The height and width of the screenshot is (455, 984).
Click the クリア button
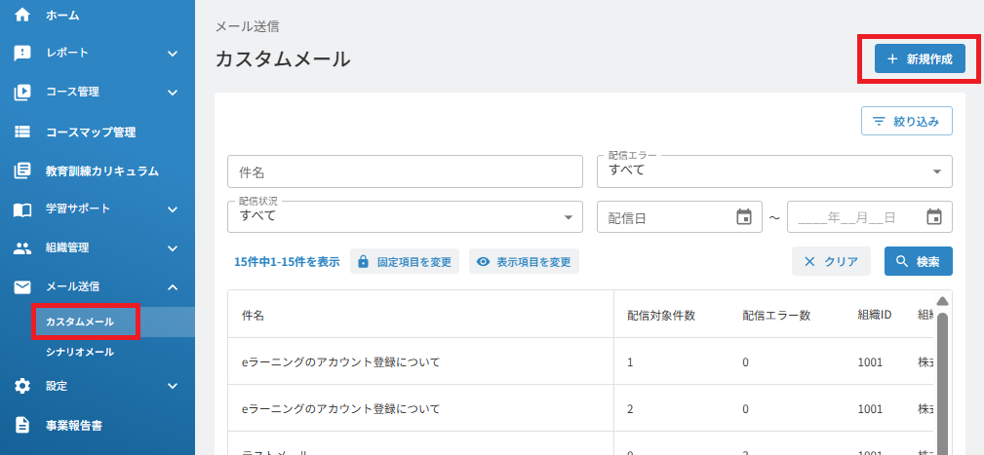(x=832, y=262)
